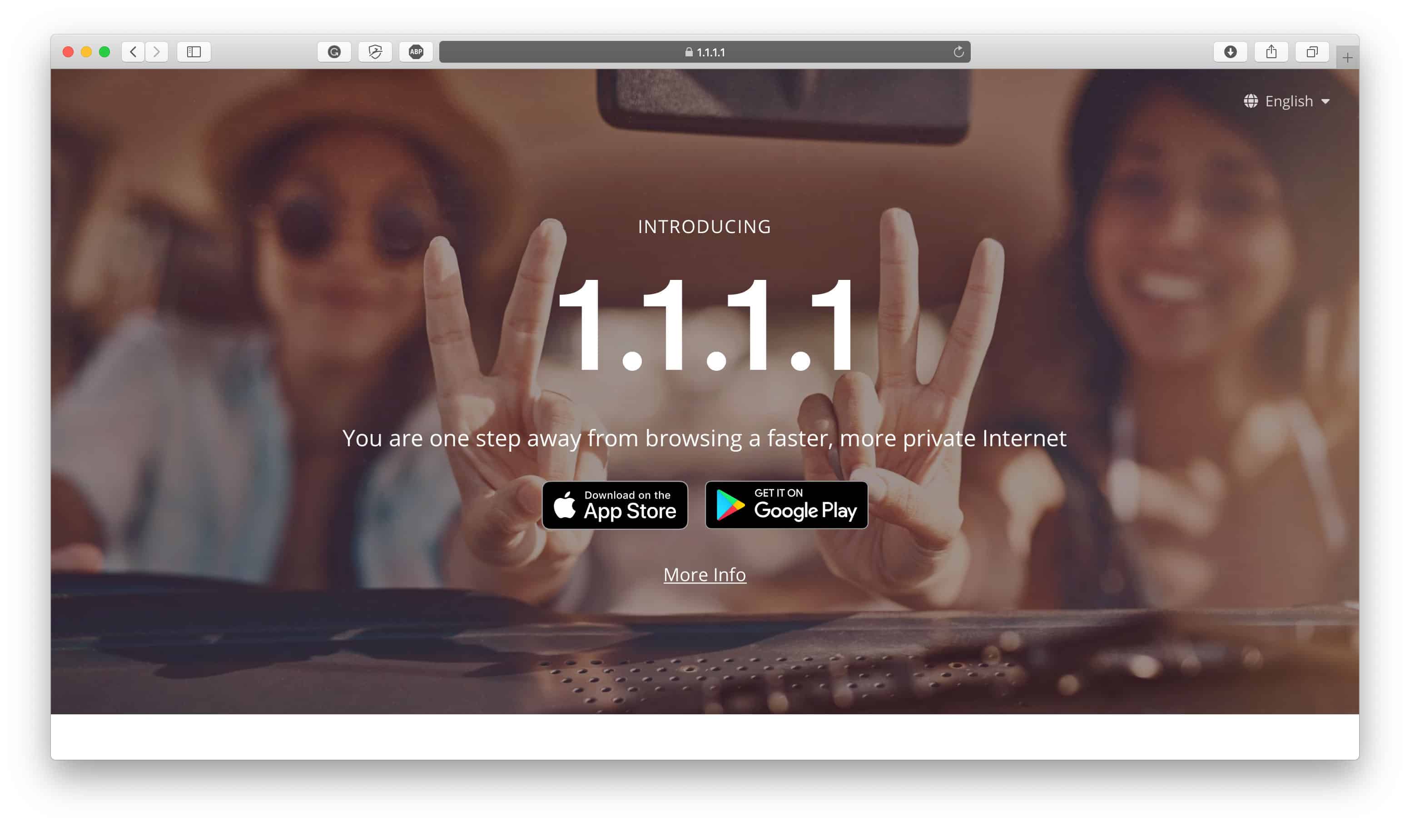Click the share/export icon in toolbar
1410x827 pixels.
1273,51
